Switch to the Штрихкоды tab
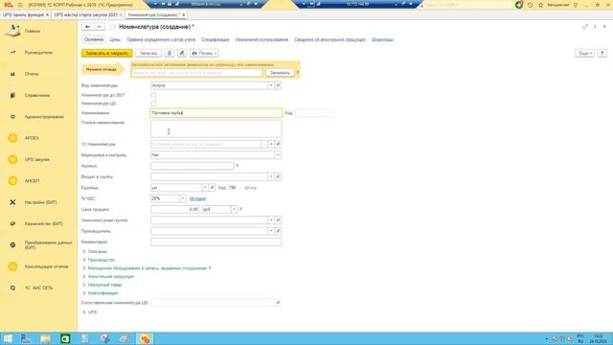Image resolution: width=613 pixels, height=345 pixels. click(x=382, y=39)
